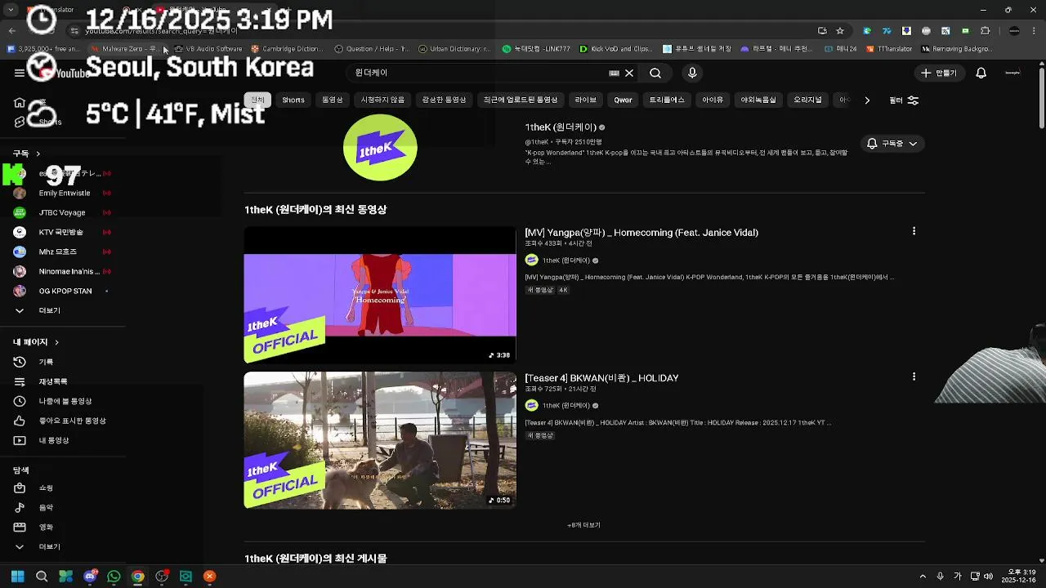Open watch history 기록

[x=62, y=362]
